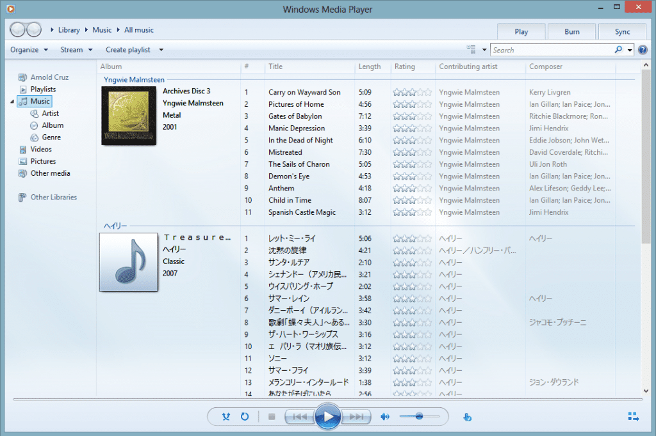Toggle shuffle in playback controls

click(226, 416)
